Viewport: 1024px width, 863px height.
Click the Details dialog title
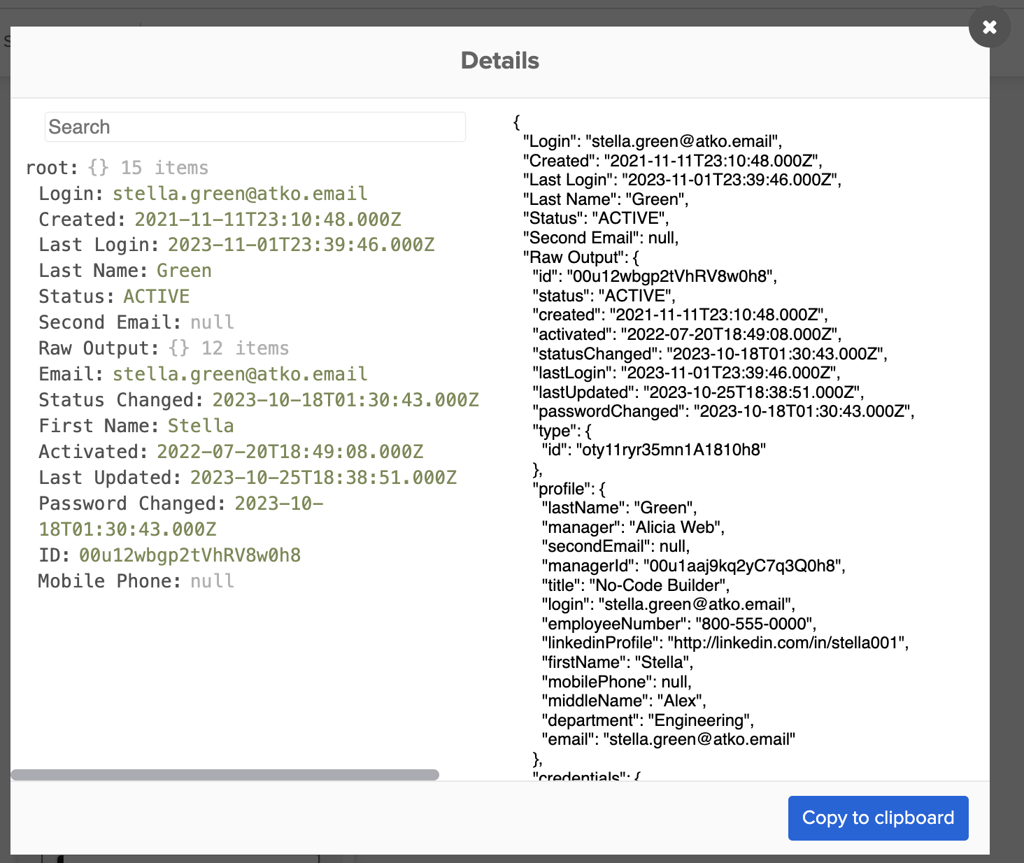coord(499,60)
